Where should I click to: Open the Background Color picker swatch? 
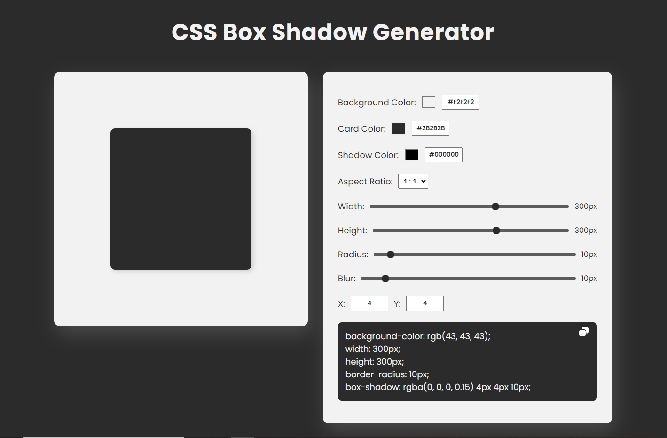pyautogui.click(x=428, y=102)
